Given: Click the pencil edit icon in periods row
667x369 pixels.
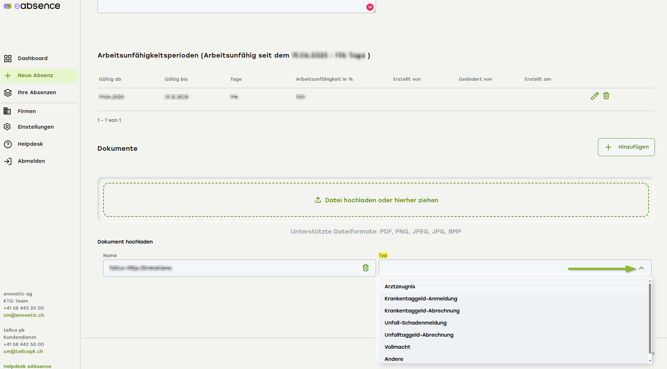Looking at the screenshot, I should pyautogui.click(x=594, y=96).
